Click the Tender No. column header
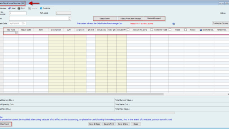The width and height of the screenshot is (229, 129). 222,30
